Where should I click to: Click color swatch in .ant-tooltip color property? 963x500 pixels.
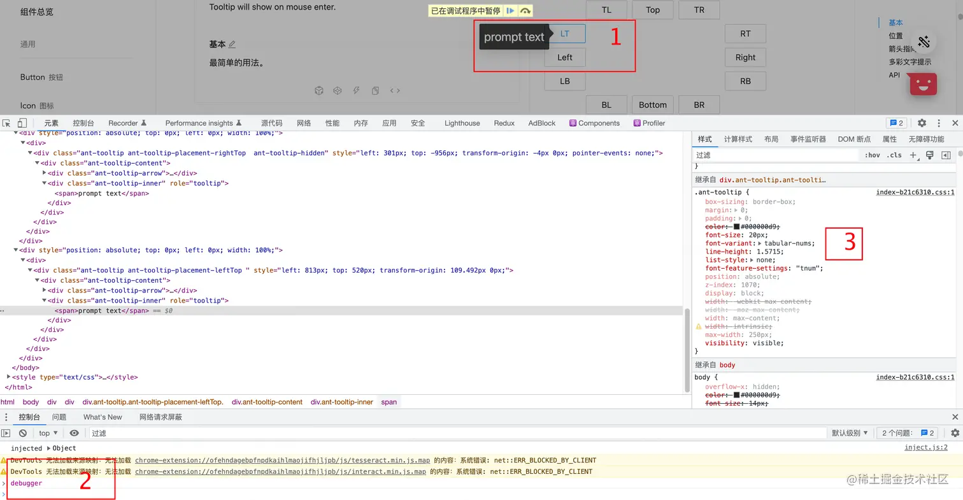[737, 227]
